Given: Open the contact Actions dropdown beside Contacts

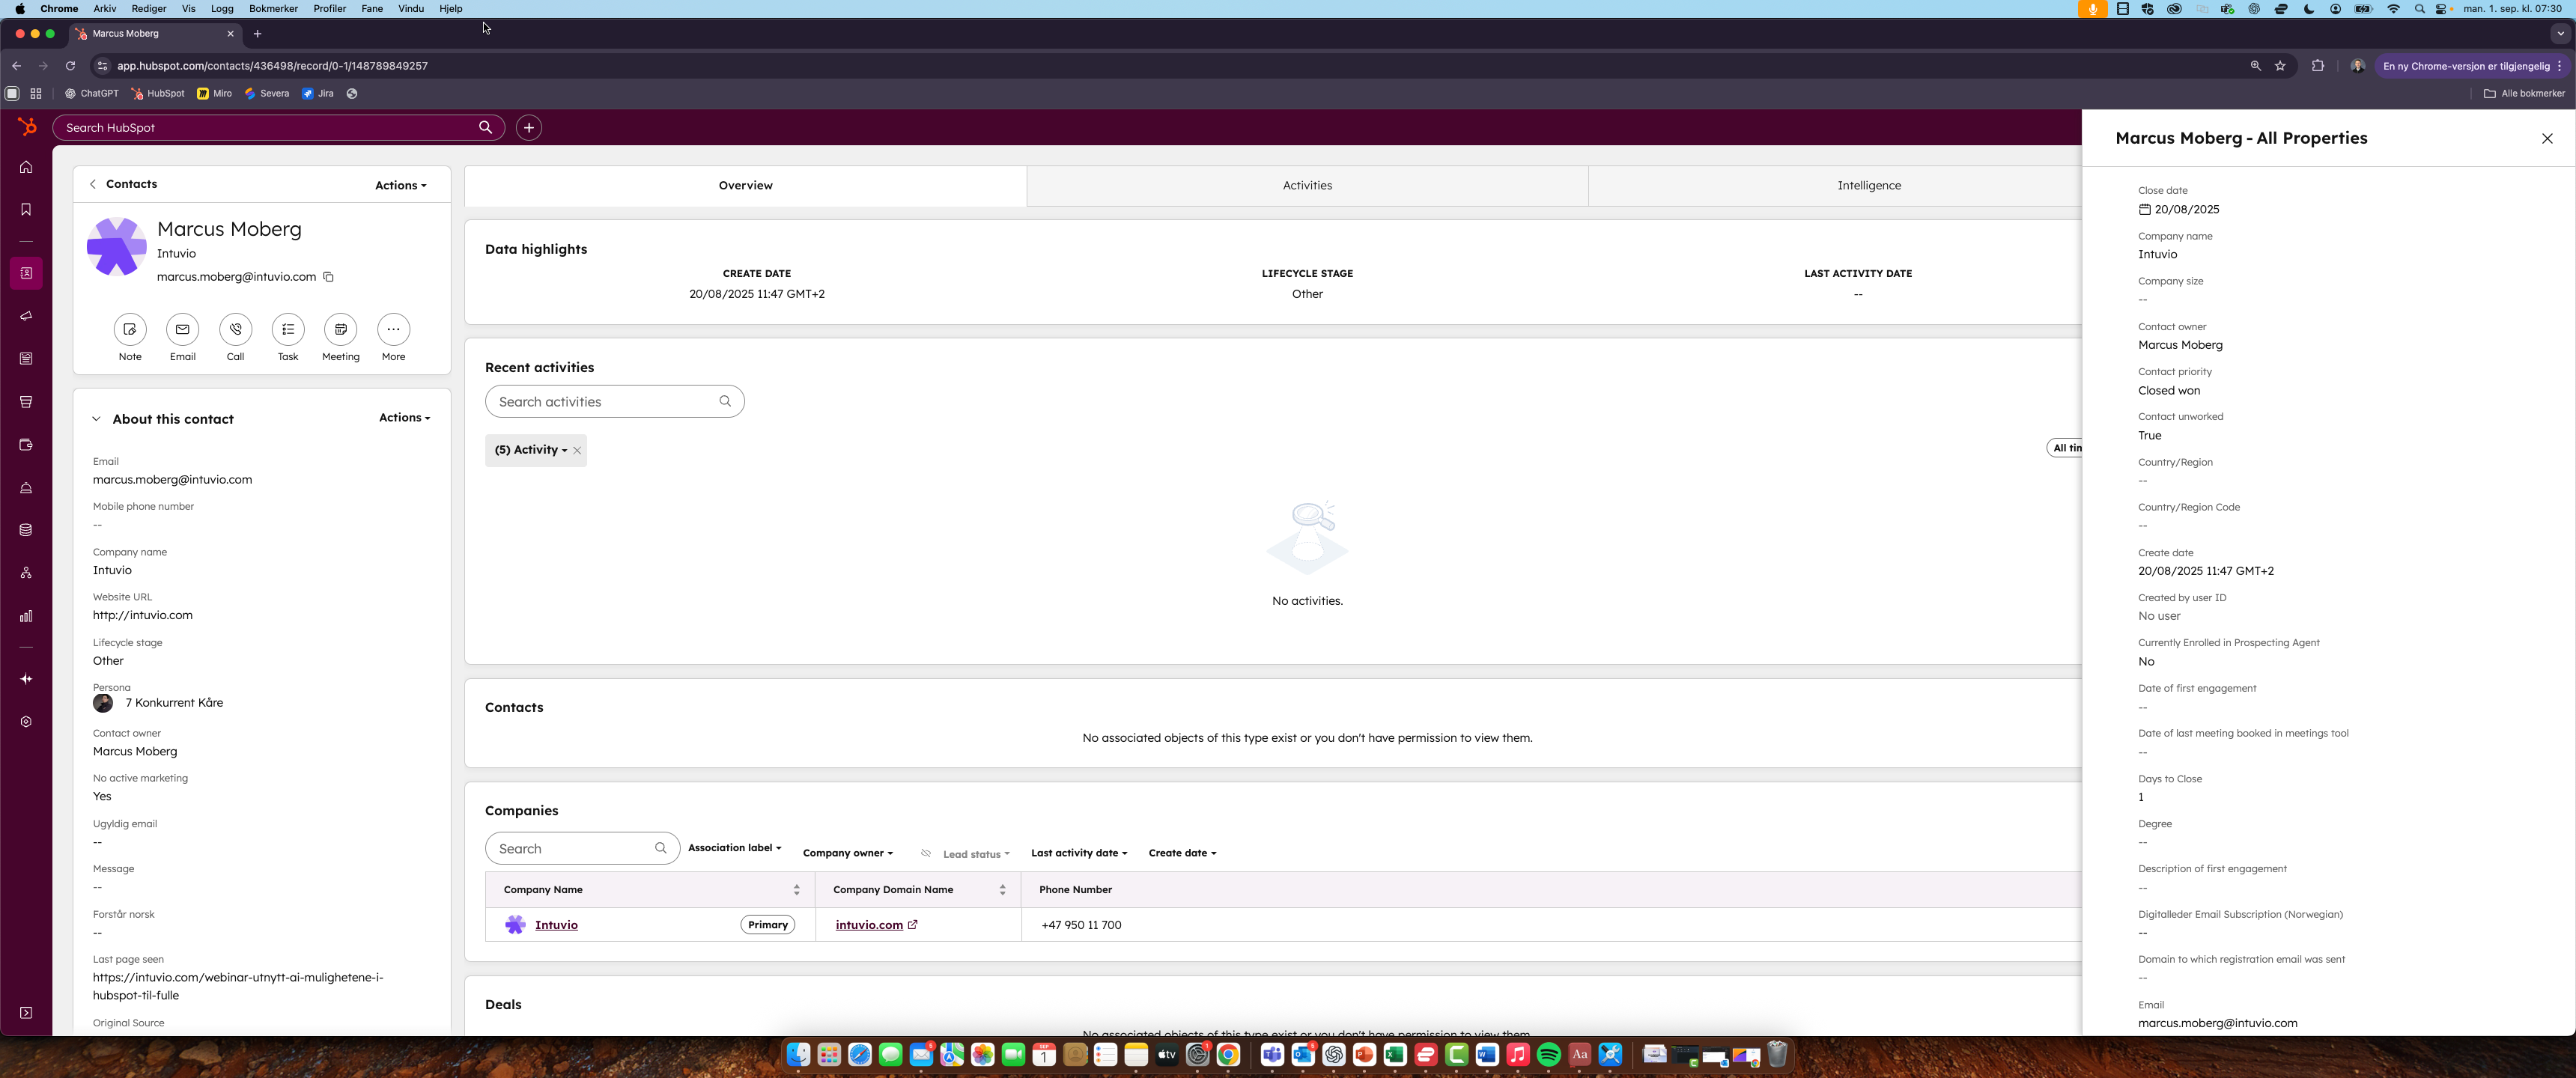Looking at the screenshot, I should click(x=400, y=185).
